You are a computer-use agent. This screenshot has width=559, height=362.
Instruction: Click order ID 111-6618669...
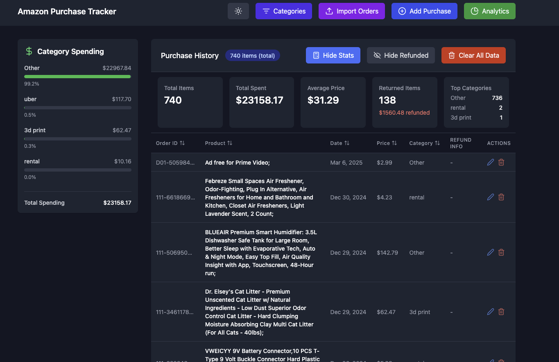175,197
